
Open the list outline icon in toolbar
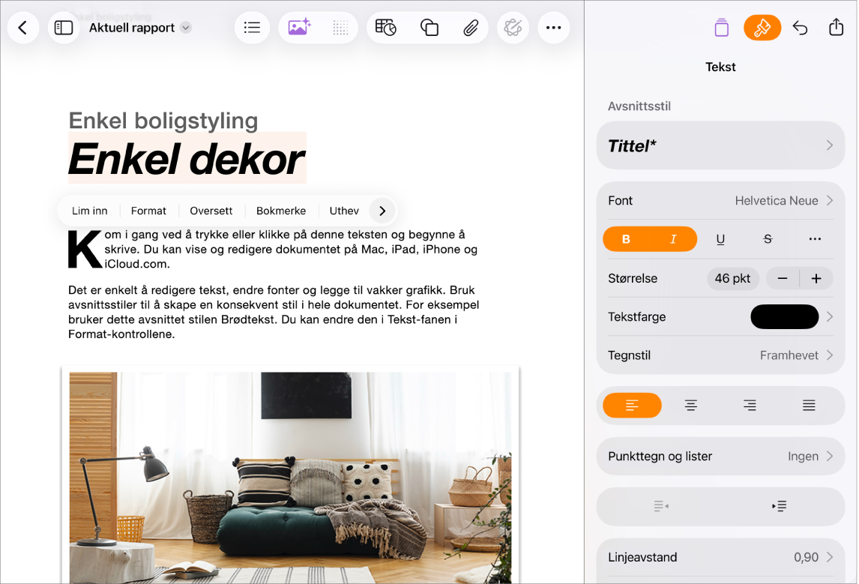pos(252,28)
